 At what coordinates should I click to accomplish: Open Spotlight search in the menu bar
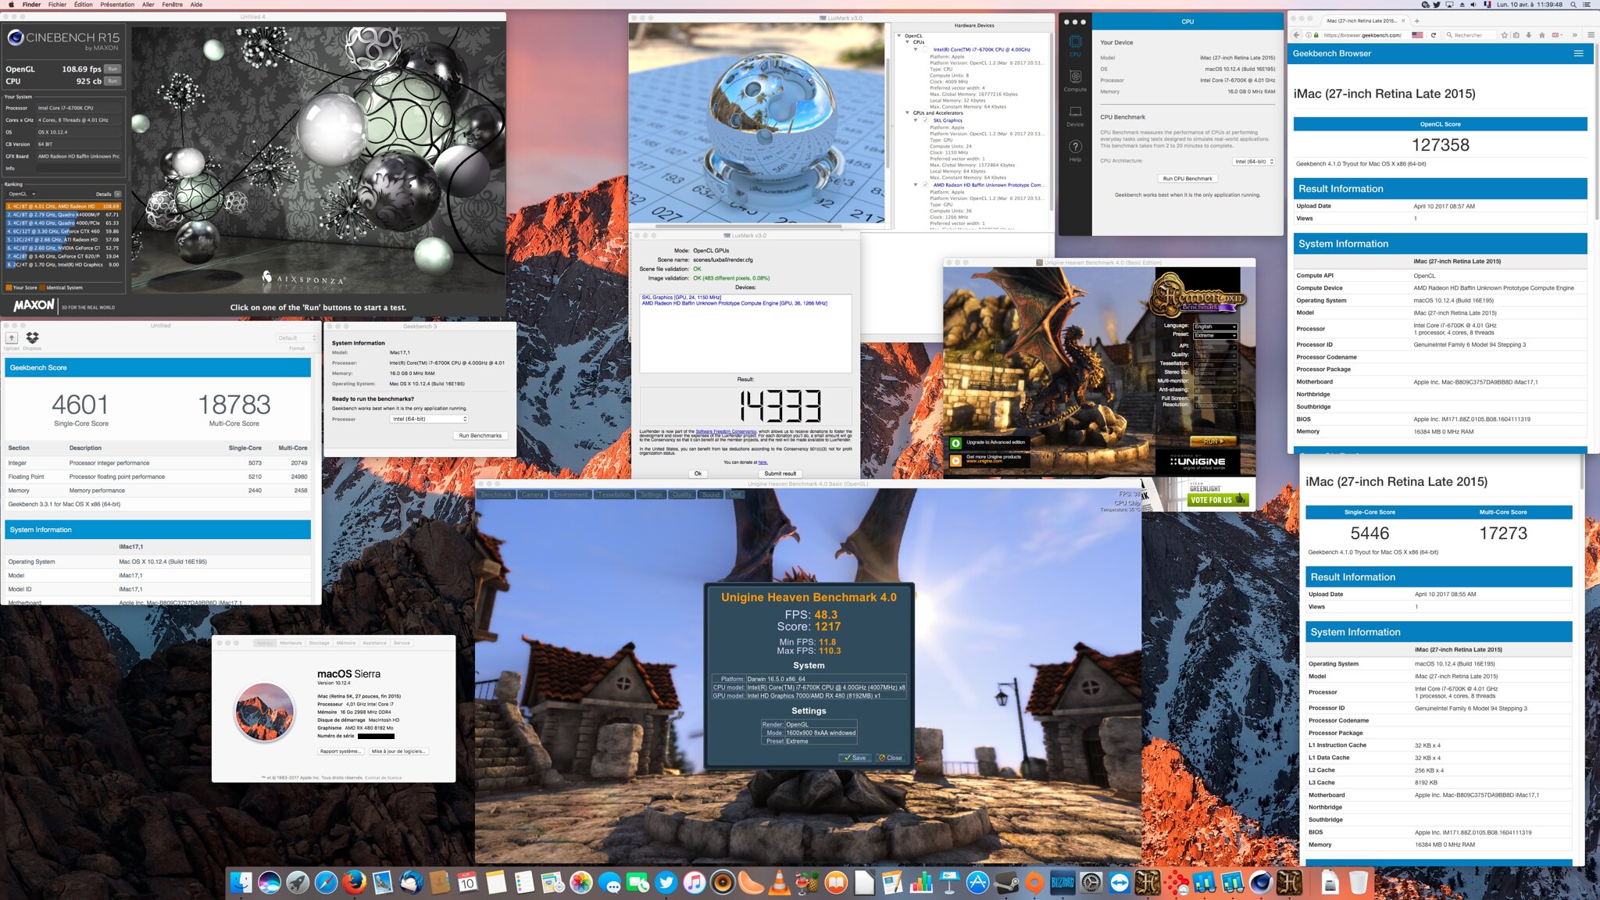(1573, 5)
